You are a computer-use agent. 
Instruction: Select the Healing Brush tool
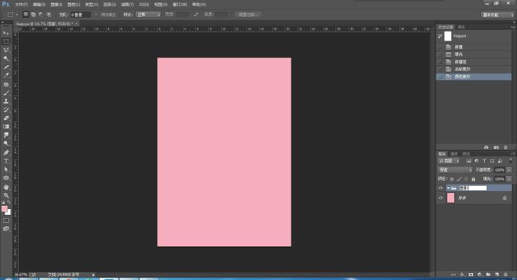point(6,85)
